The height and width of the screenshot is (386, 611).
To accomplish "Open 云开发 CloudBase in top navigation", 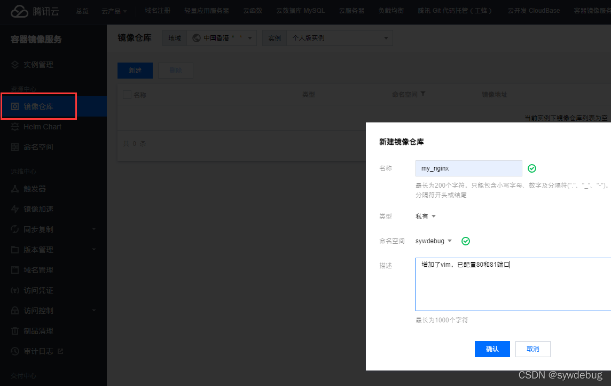I will click(534, 11).
